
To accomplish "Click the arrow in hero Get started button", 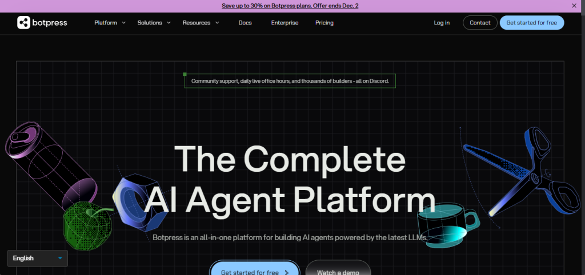I will click(287, 273).
